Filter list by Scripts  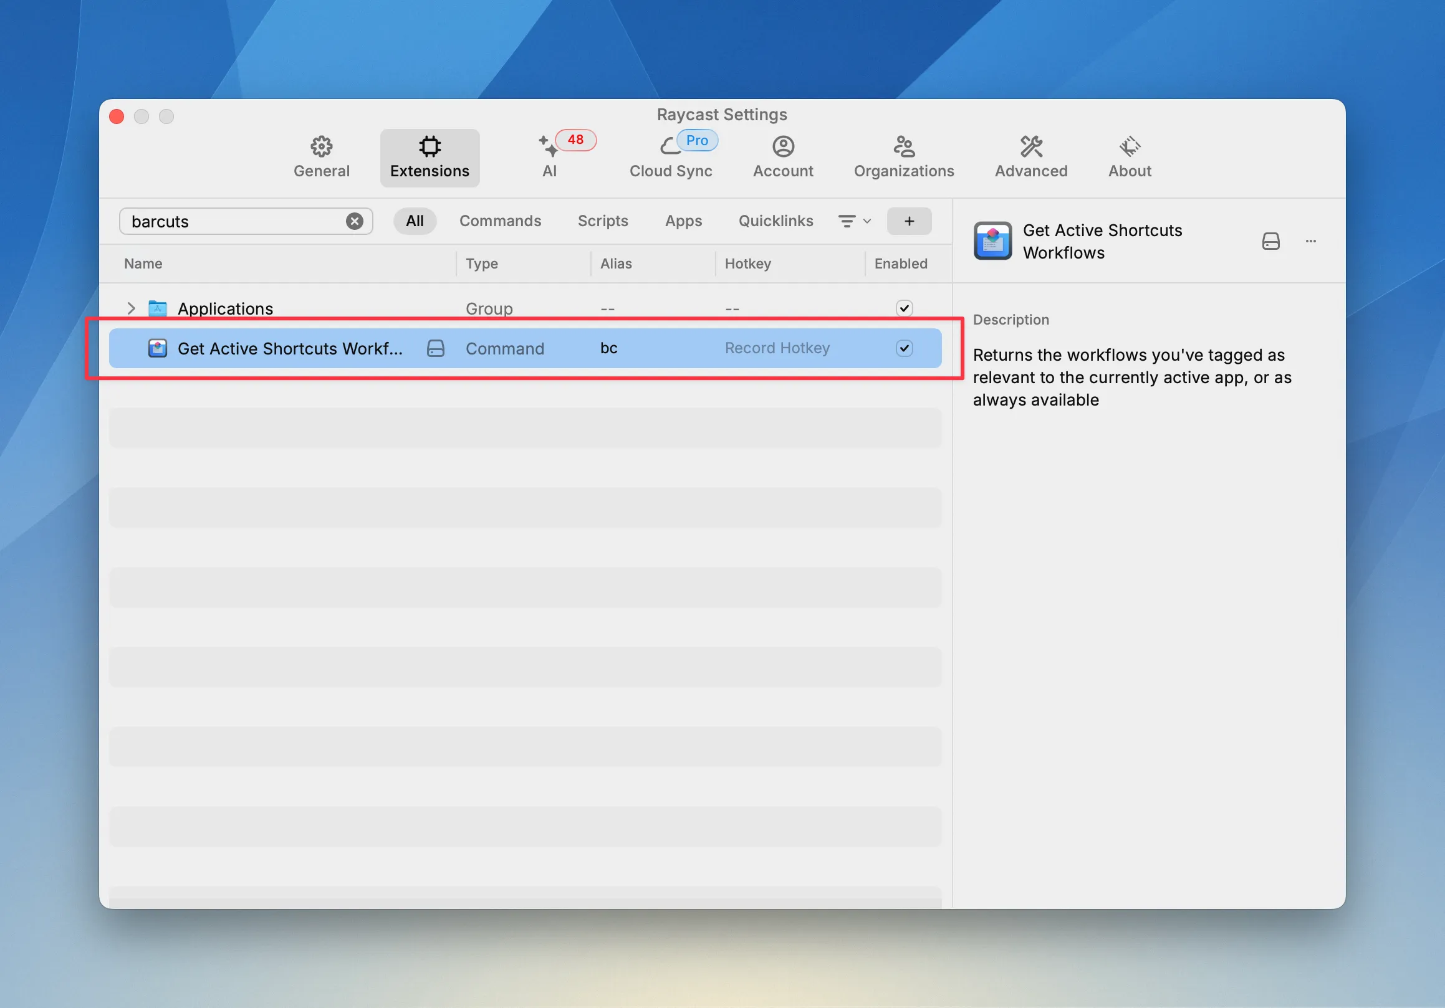point(602,221)
